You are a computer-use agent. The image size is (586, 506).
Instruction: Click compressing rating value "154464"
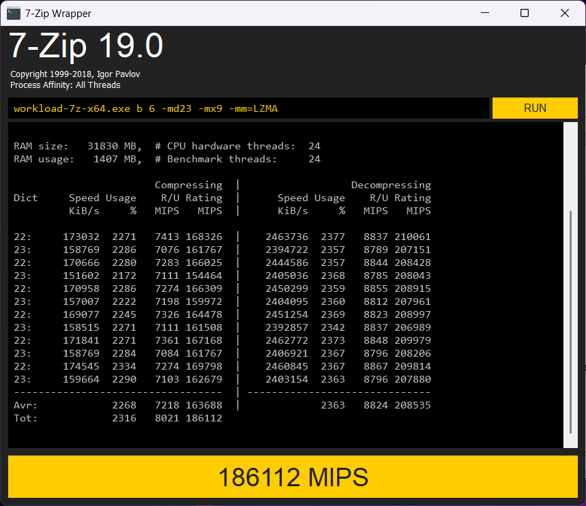click(x=204, y=276)
